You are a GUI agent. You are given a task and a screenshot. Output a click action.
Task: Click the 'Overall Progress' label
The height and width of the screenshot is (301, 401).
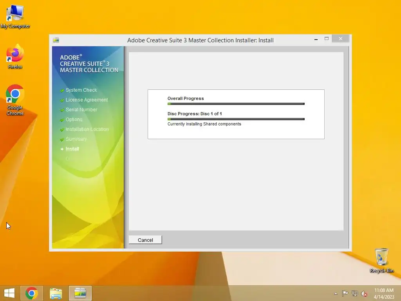pyautogui.click(x=185, y=98)
